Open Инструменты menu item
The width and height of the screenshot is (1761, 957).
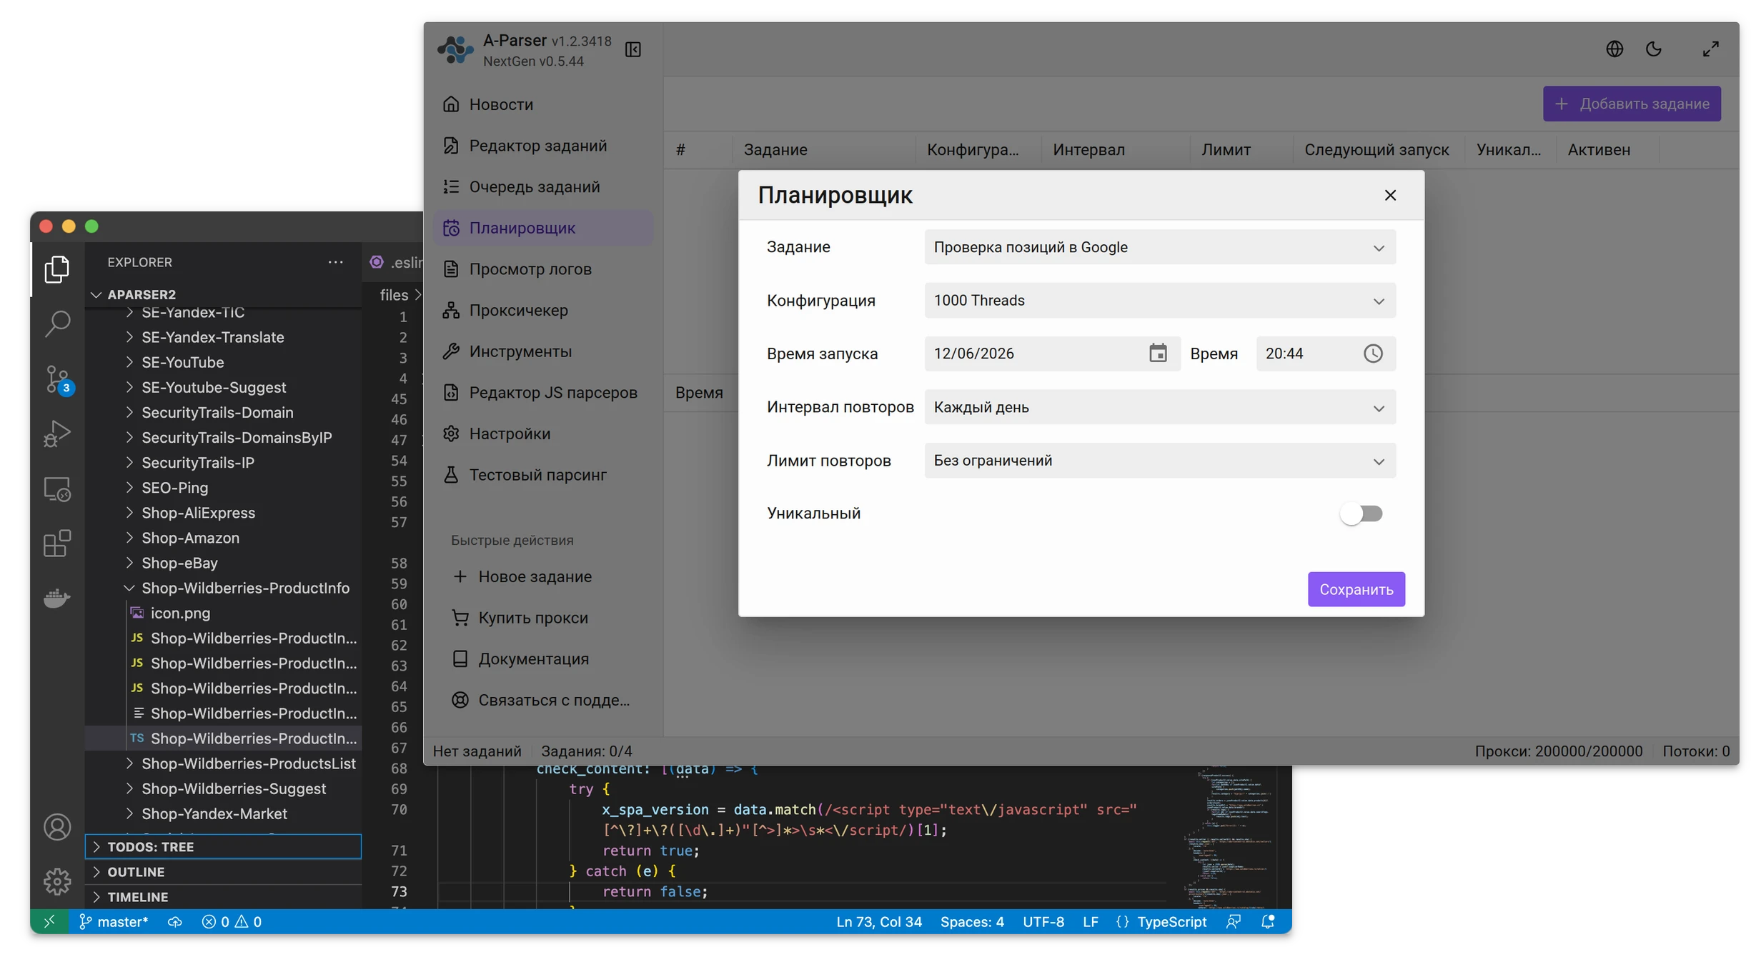pyautogui.click(x=543, y=351)
